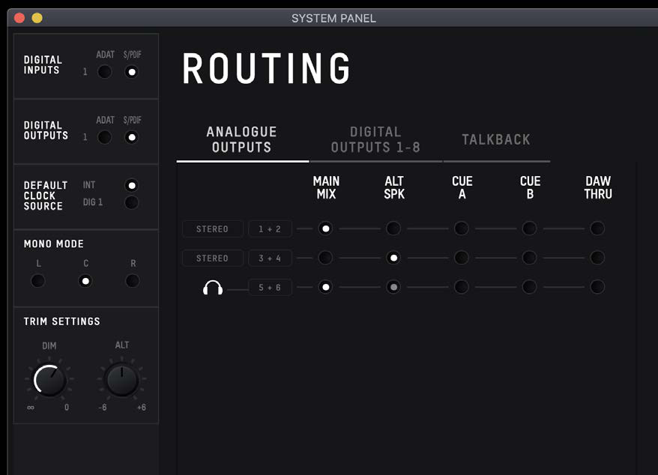Open the Talkback tab

(x=496, y=139)
